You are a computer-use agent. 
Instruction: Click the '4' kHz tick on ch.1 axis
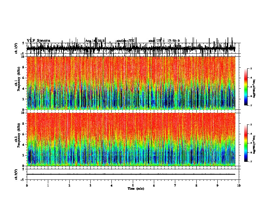click(23, 89)
